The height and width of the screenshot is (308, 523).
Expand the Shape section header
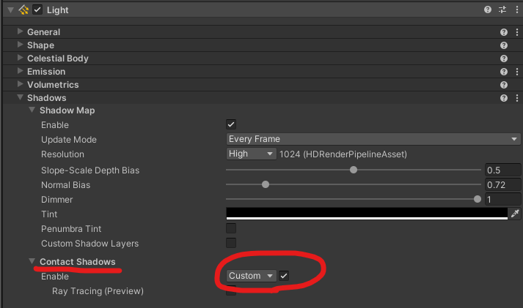click(x=21, y=45)
